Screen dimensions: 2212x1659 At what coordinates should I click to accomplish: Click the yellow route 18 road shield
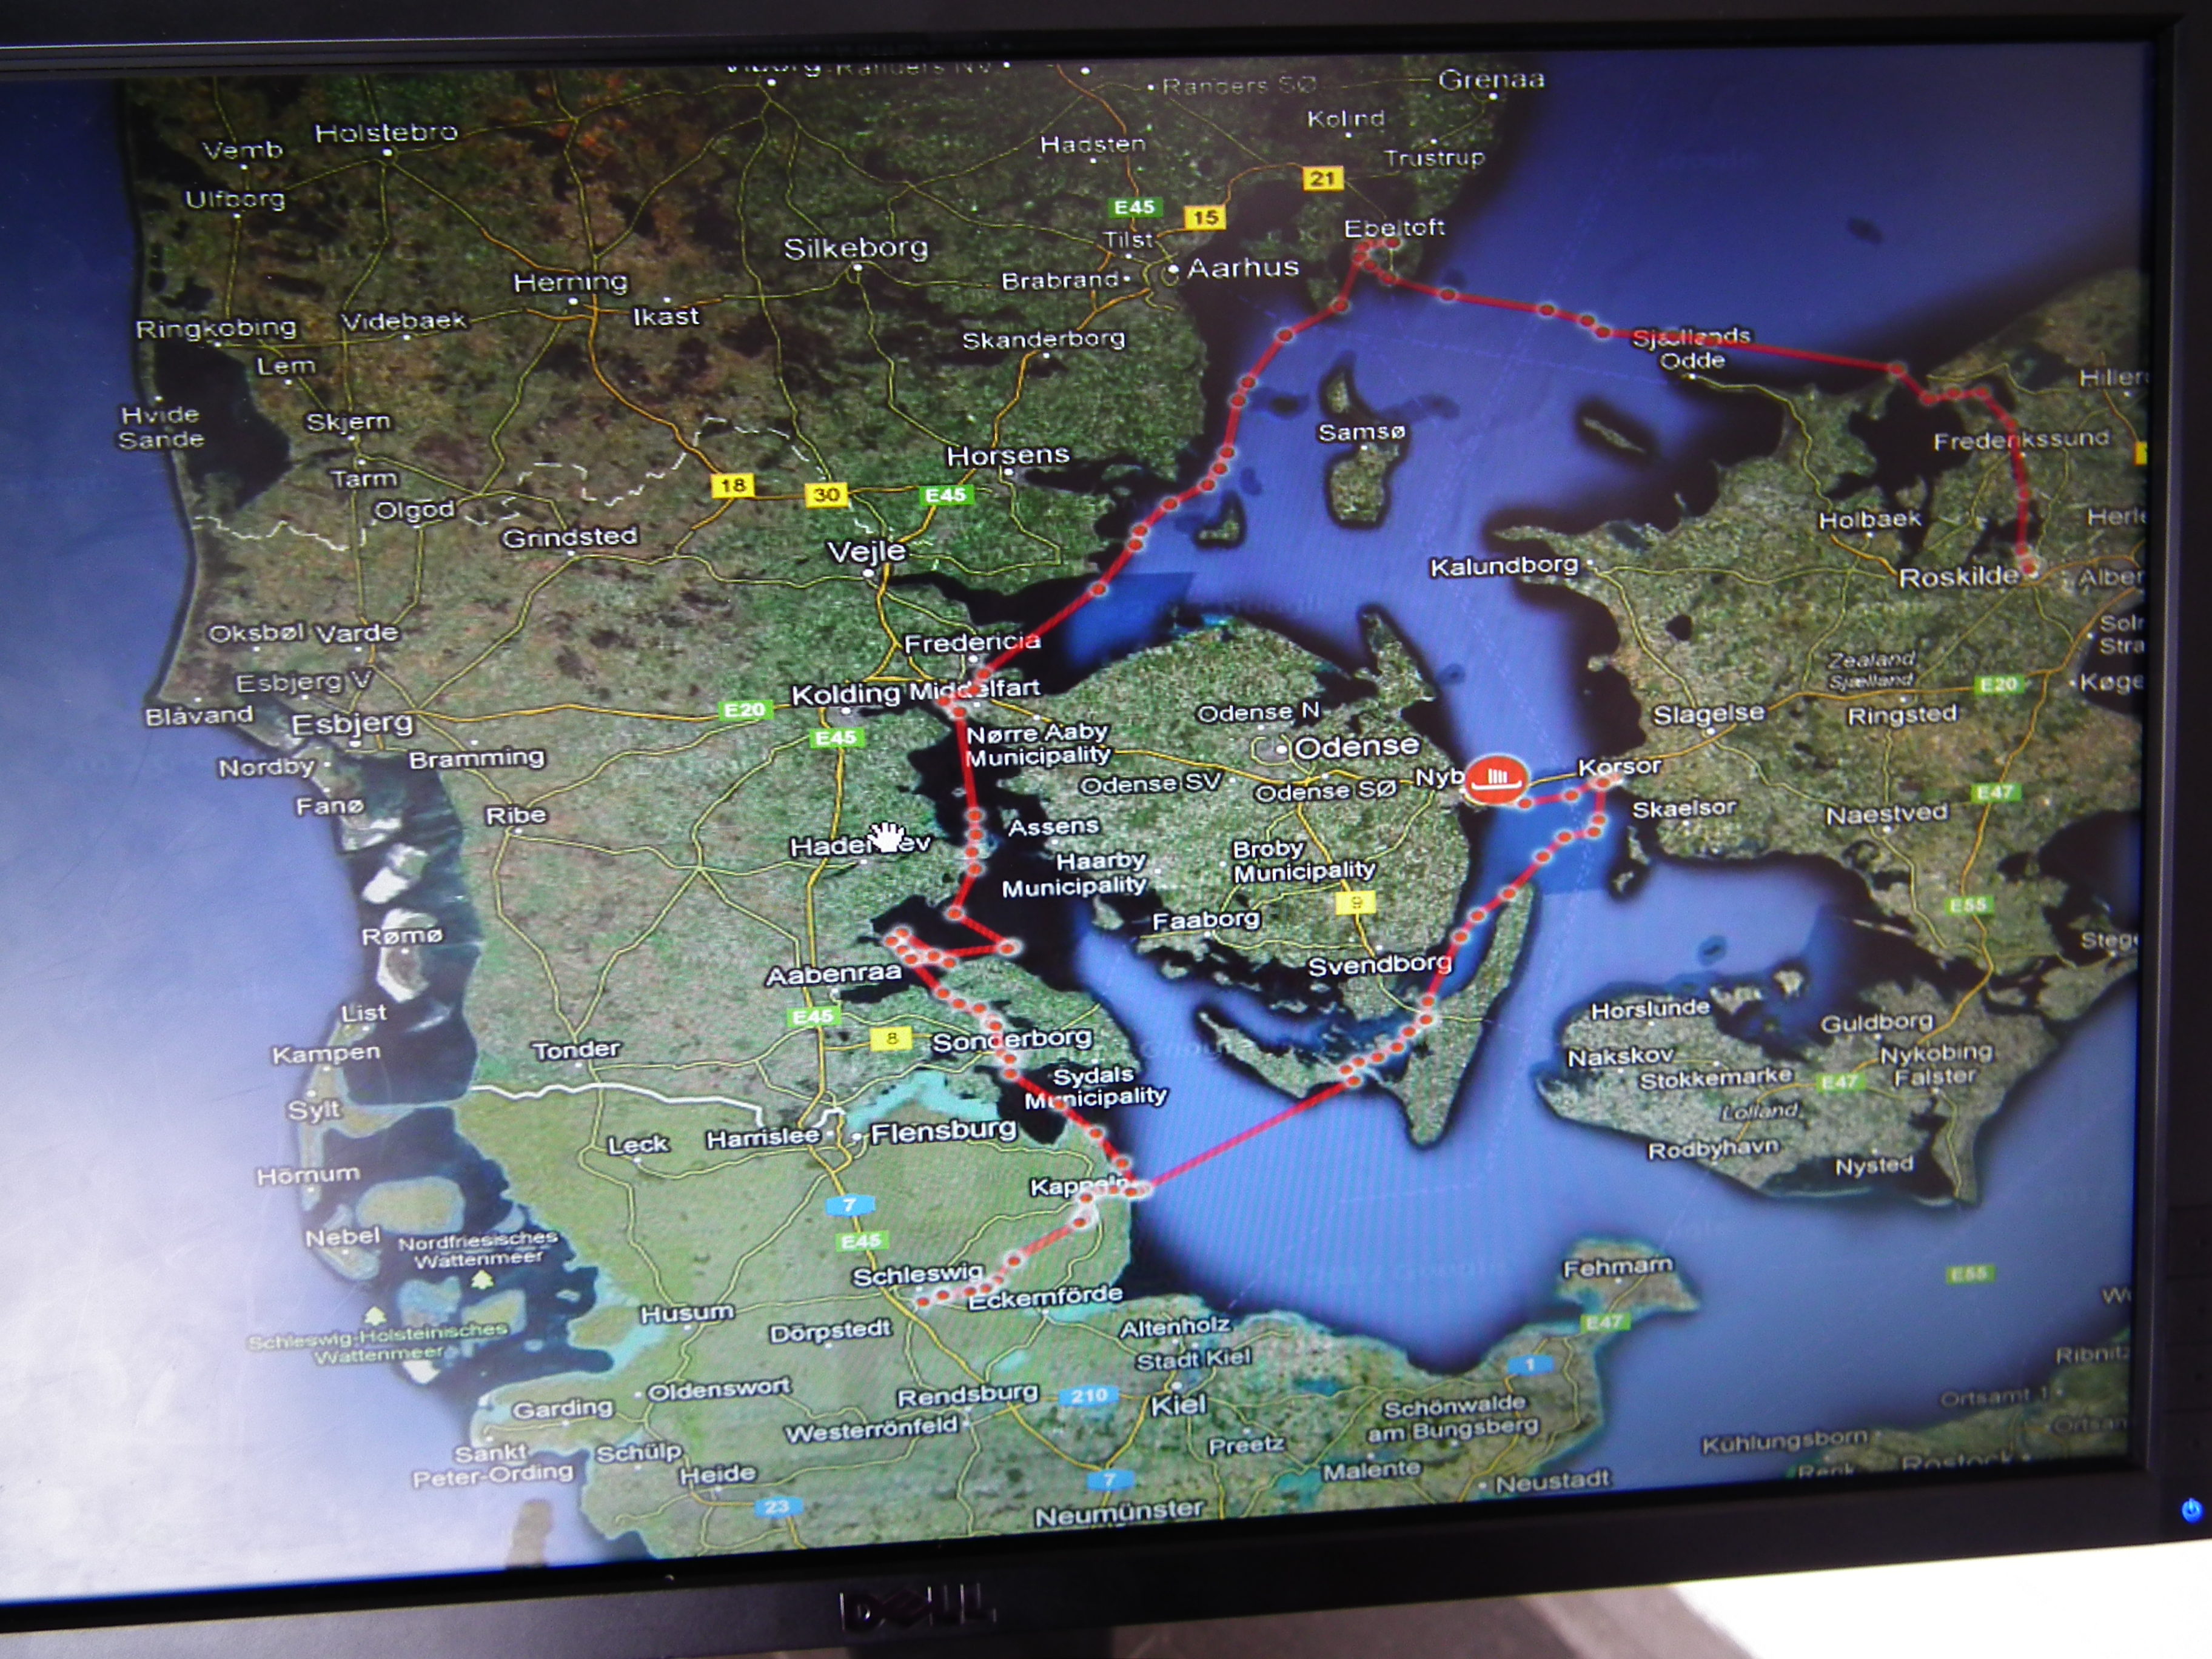732,485
